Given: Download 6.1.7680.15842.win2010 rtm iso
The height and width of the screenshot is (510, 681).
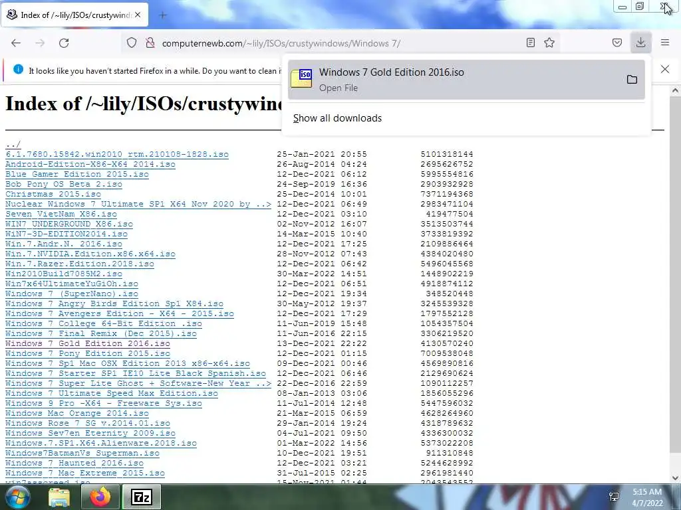Looking at the screenshot, I should [x=117, y=154].
